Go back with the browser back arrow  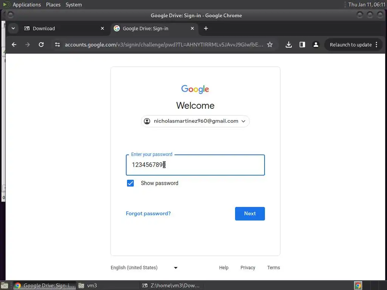click(14, 45)
